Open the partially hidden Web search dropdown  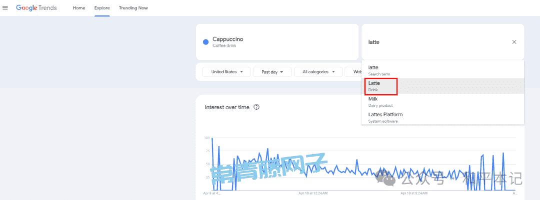point(353,72)
